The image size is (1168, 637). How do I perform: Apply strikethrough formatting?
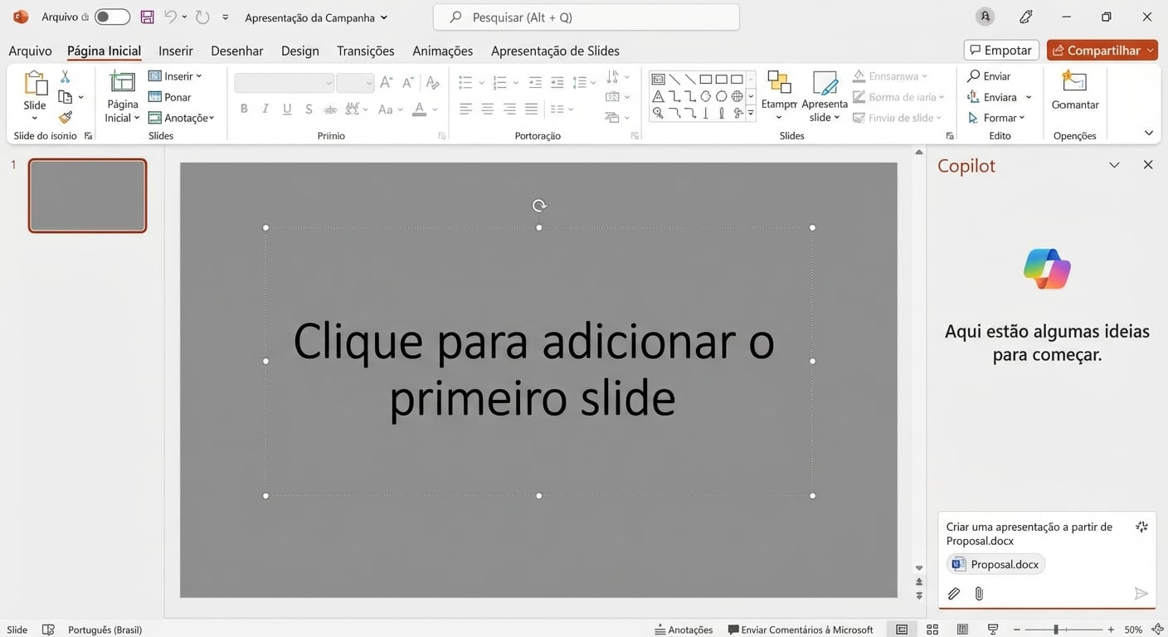tap(308, 108)
